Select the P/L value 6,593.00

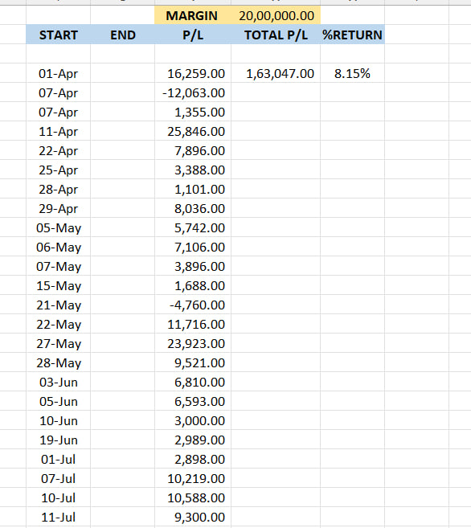tap(193, 401)
